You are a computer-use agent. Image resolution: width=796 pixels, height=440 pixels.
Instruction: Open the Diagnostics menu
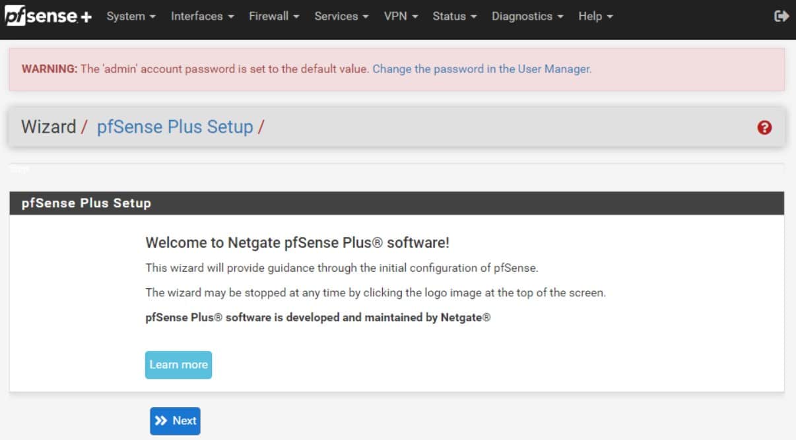coord(522,16)
